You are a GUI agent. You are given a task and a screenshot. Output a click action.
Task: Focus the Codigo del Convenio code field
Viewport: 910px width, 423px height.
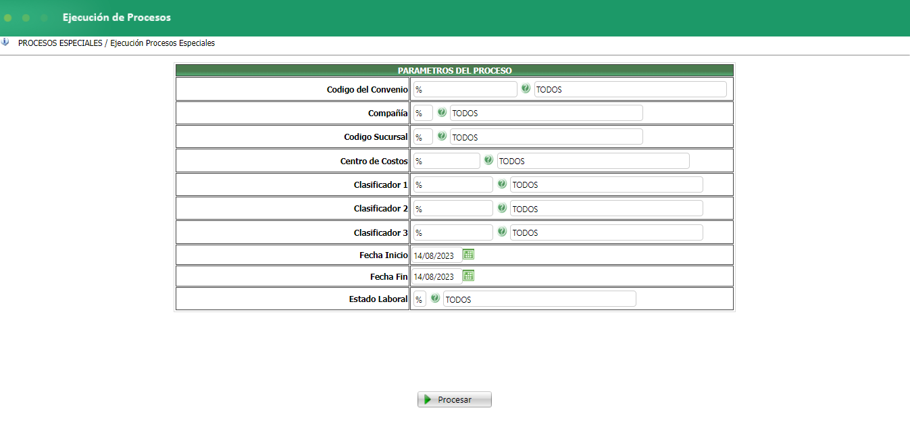pyautogui.click(x=465, y=89)
